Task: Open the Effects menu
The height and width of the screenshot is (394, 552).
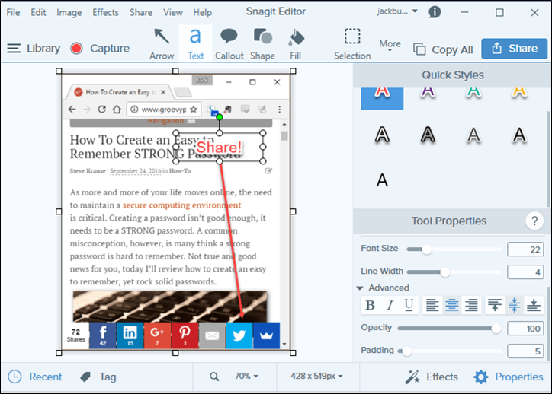Action: pyautogui.click(x=106, y=12)
